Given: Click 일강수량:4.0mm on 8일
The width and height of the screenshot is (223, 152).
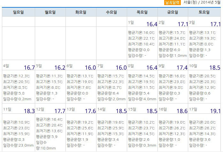Looking at the screenshot, I should click(142, 99).
